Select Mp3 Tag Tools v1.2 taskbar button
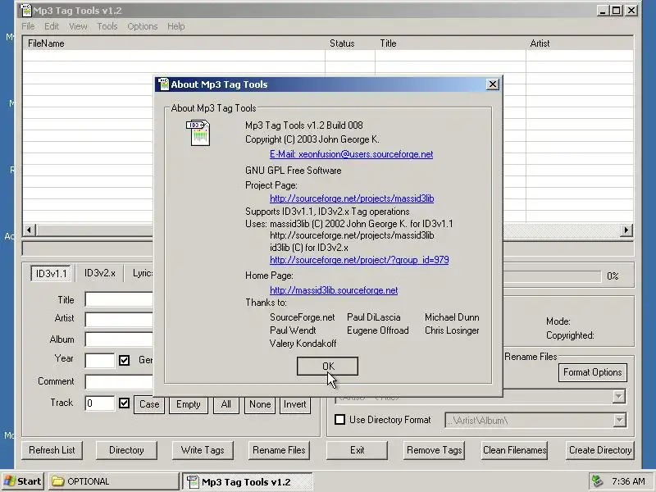 pos(248,481)
